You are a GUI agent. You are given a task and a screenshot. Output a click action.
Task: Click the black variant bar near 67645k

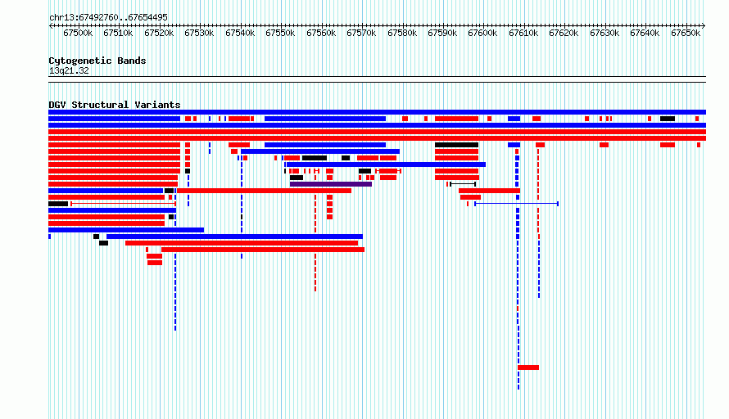point(668,119)
